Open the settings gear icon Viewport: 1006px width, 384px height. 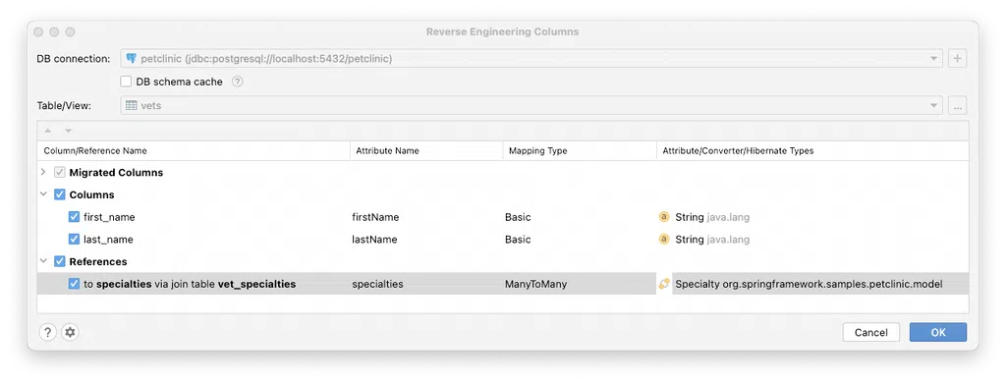(x=70, y=332)
